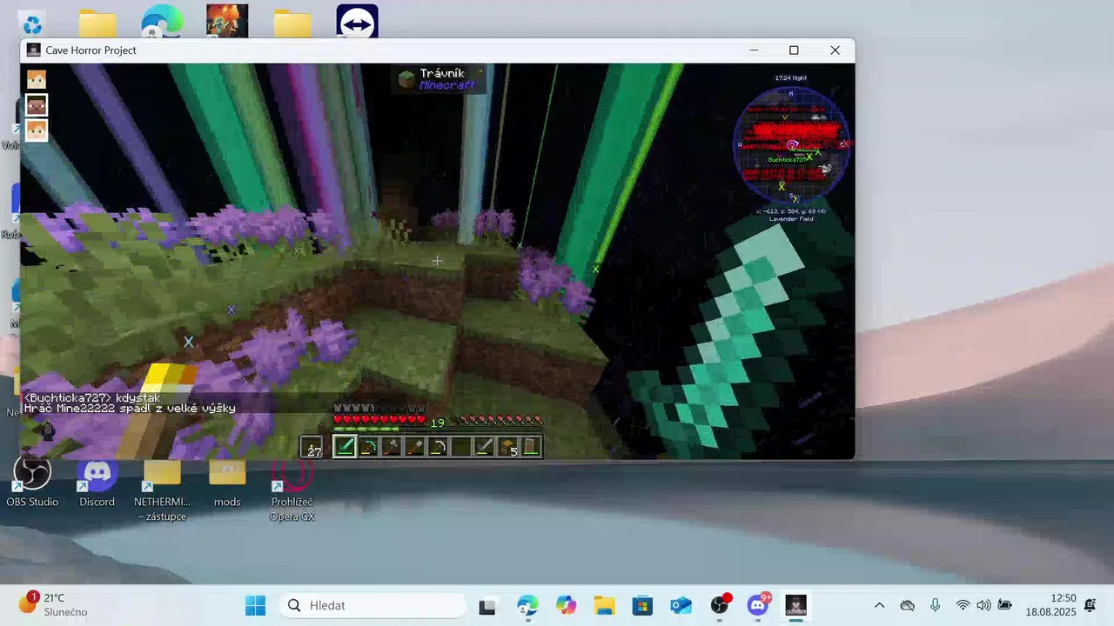This screenshot has height=626, width=1114.
Task: Click Cave Horror Project taskbar button
Action: (796, 605)
